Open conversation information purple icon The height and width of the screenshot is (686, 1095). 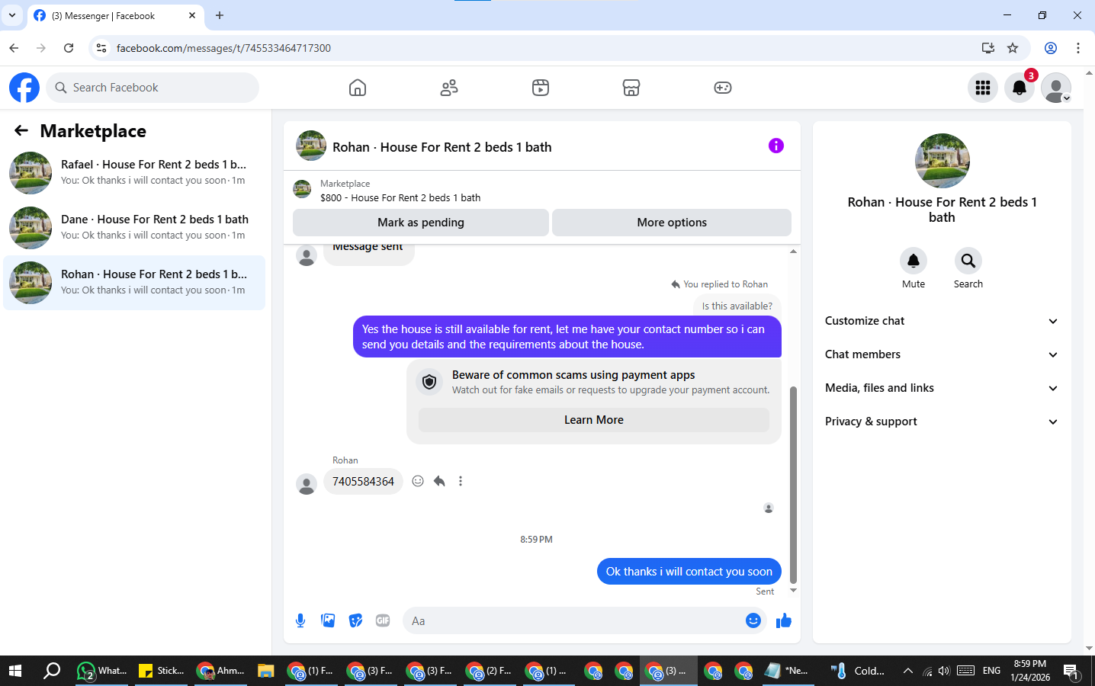pos(776,146)
